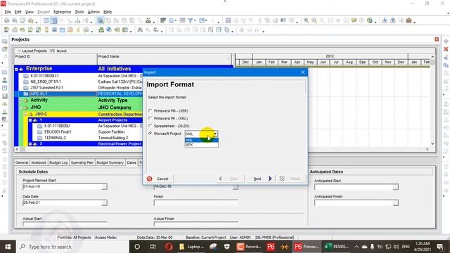Click the Export tray icon in the toolbar
Viewport: 450px width, 253px height.
392,20
